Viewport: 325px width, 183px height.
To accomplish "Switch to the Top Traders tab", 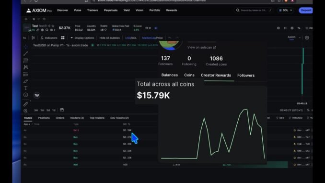I will point(97,118).
